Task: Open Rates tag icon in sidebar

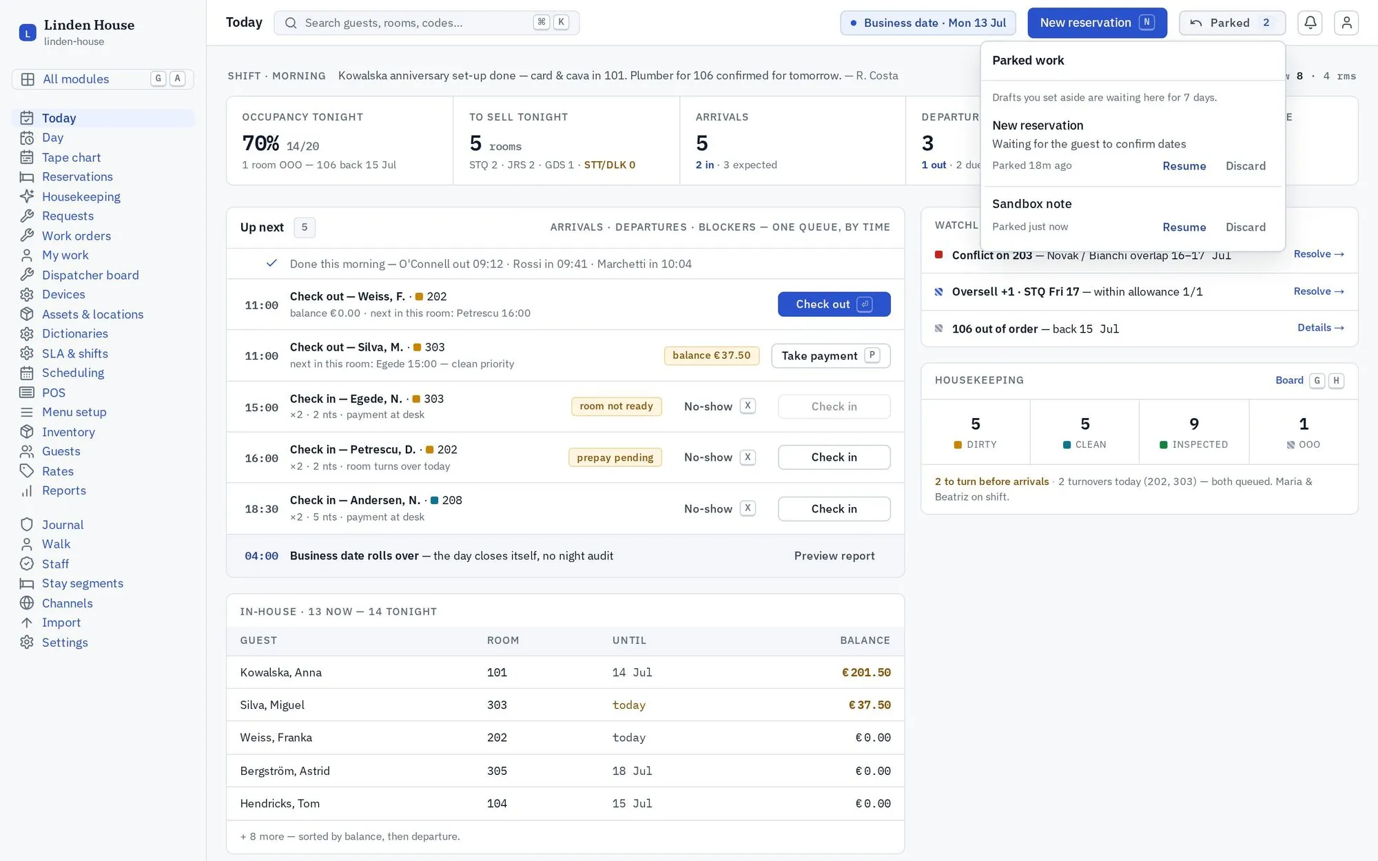Action: tap(27, 471)
